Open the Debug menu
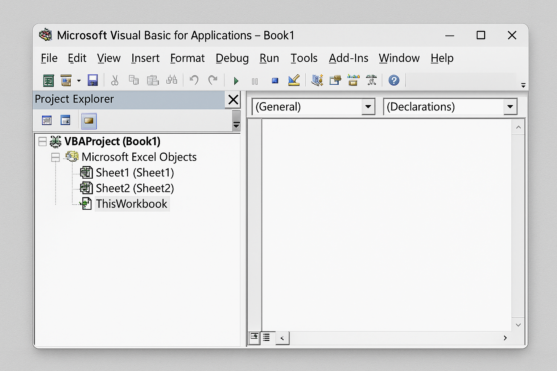Screen dimensions: 557x371 (x=232, y=58)
